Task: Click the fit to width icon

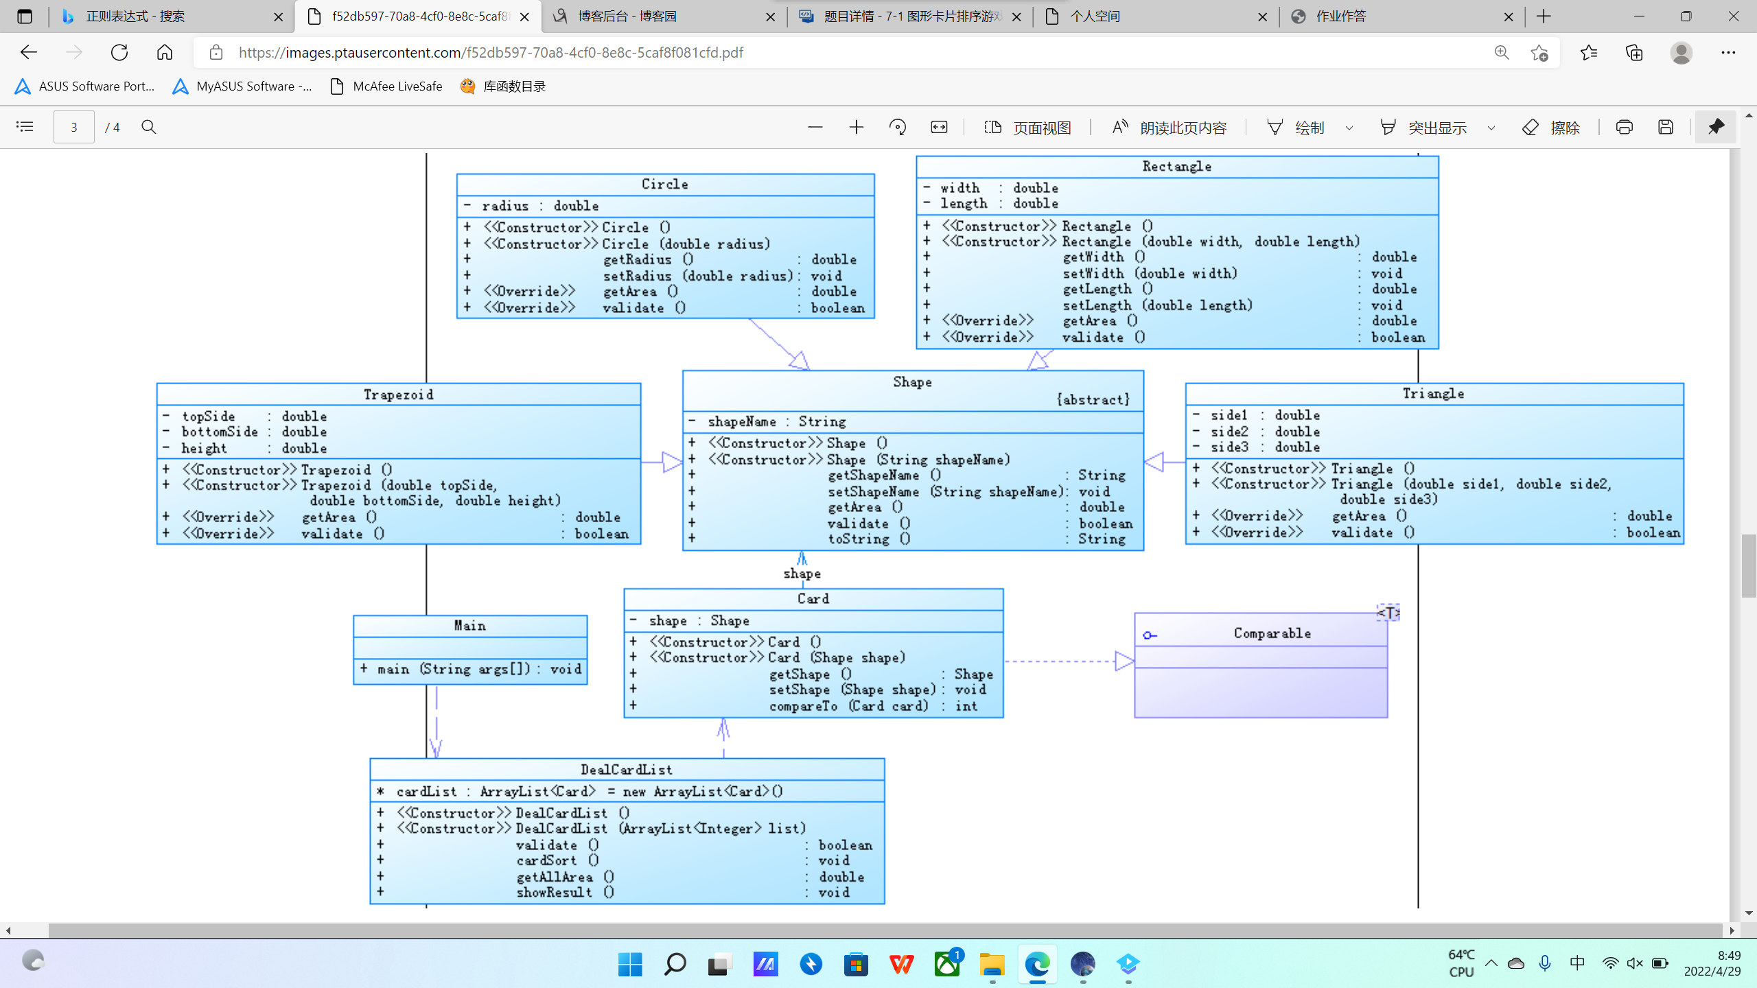Action: pyautogui.click(x=939, y=127)
